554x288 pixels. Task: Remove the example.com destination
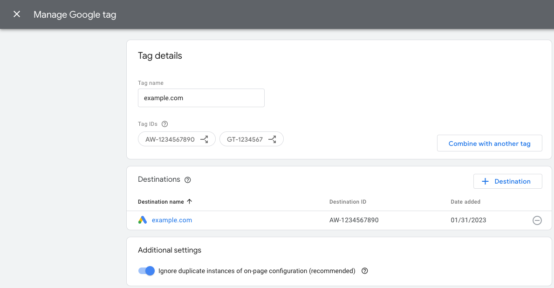click(537, 220)
